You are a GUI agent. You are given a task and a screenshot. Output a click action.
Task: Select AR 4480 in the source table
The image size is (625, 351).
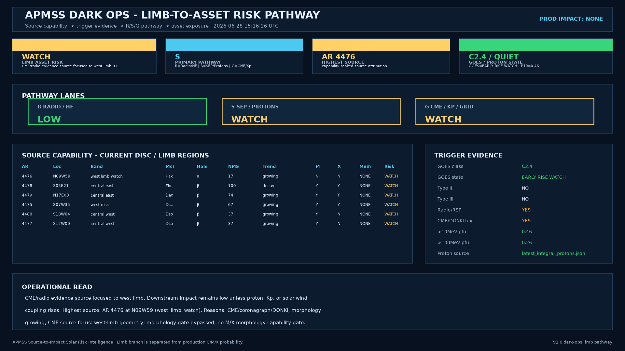(x=27, y=214)
